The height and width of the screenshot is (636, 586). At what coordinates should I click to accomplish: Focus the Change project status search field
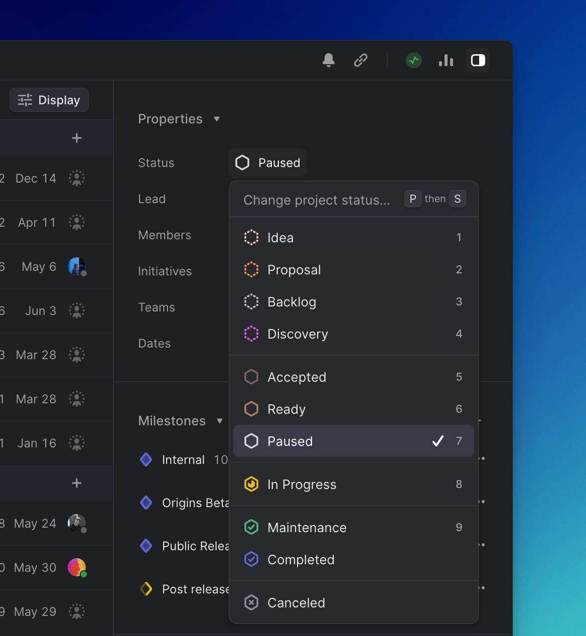[317, 200]
